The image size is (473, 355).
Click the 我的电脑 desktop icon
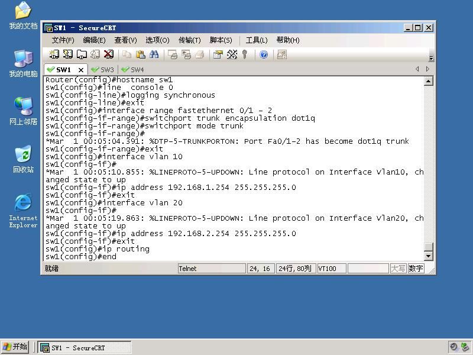(x=23, y=64)
